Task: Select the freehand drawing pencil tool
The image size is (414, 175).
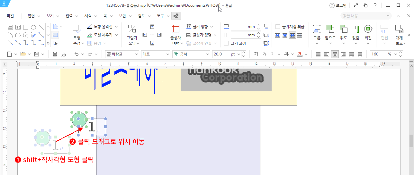Action: (33, 35)
